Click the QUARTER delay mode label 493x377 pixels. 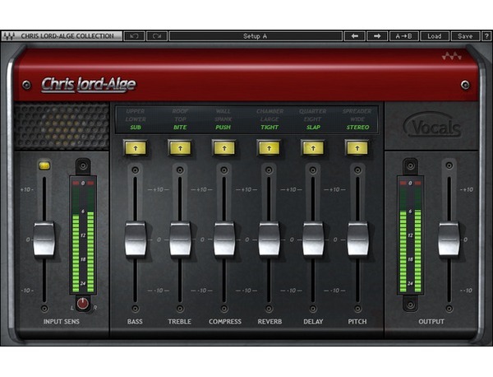tap(313, 111)
